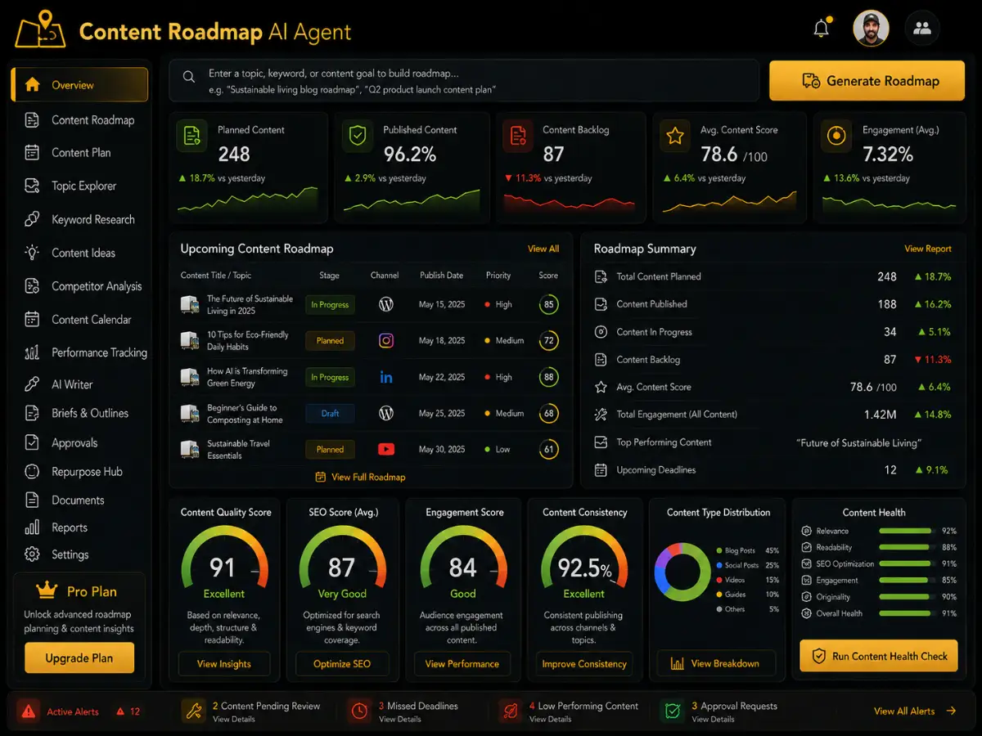The width and height of the screenshot is (982, 736).
Task: Click the View Breakdown button
Action: [715, 664]
